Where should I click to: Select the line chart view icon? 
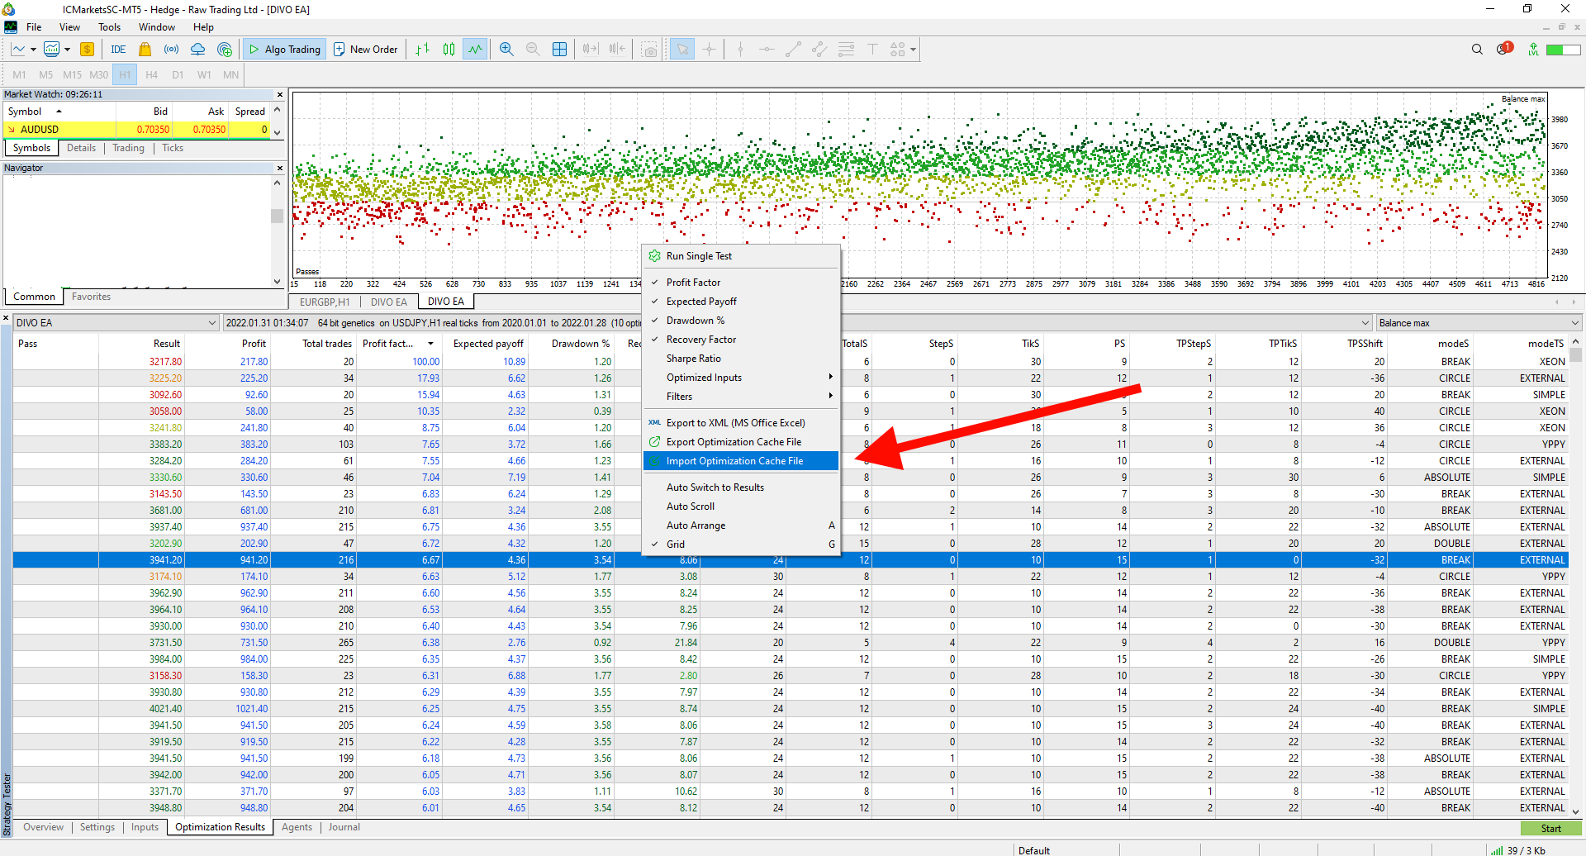pyautogui.click(x=475, y=50)
